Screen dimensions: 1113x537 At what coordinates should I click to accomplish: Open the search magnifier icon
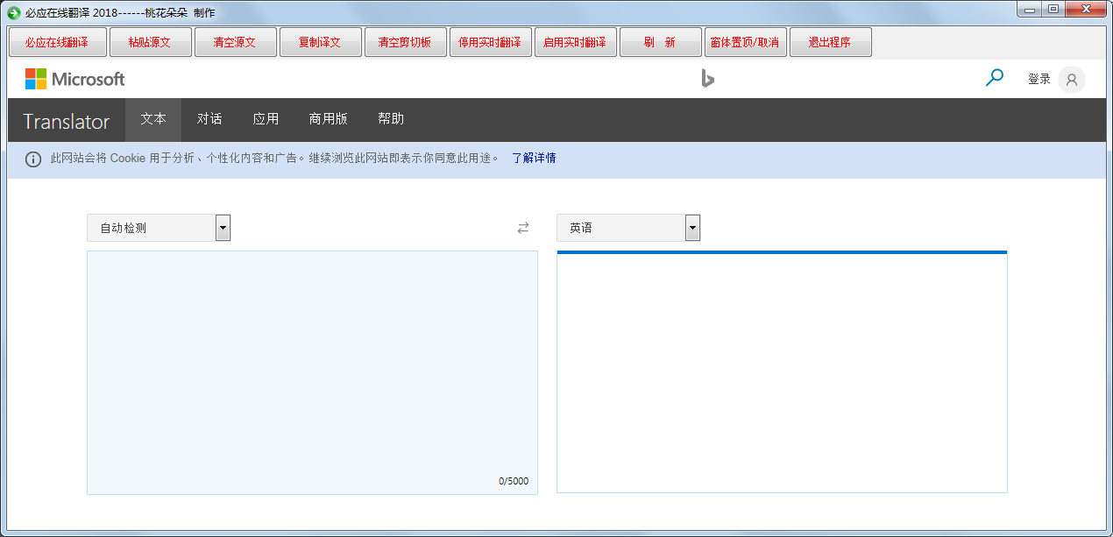tap(995, 78)
